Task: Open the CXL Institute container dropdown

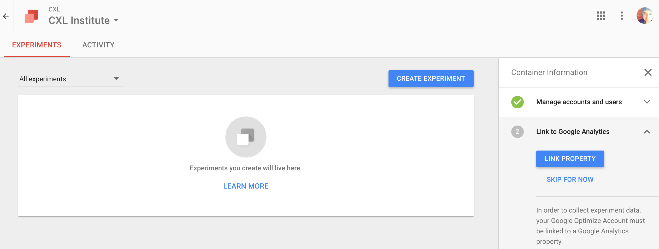Action: [84, 20]
